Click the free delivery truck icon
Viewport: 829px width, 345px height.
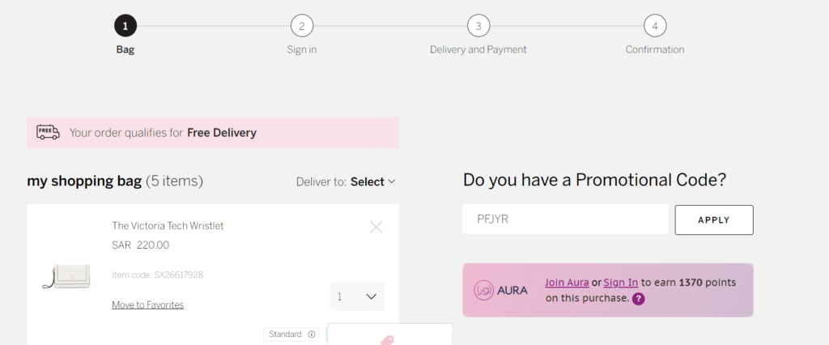pyautogui.click(x=48, y=132)
